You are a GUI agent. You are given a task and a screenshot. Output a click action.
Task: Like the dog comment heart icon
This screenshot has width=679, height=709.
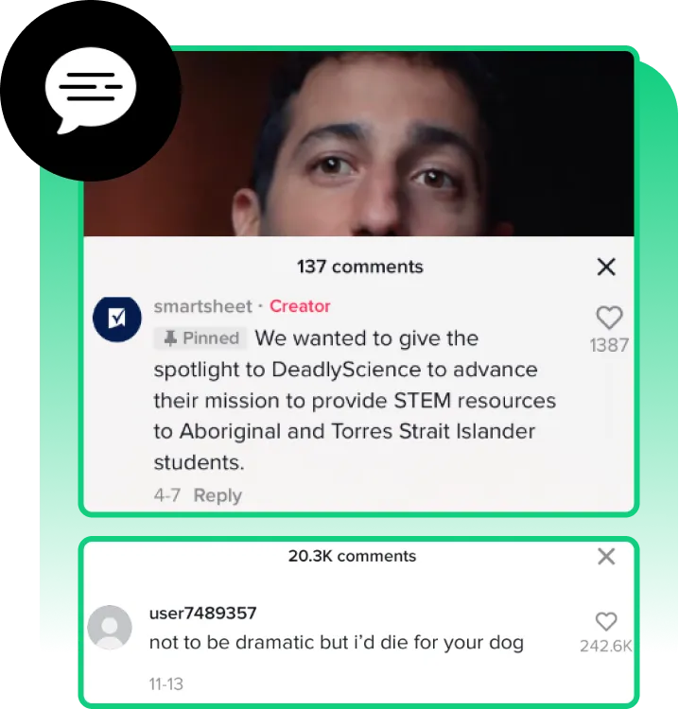[x=606, y=621]
